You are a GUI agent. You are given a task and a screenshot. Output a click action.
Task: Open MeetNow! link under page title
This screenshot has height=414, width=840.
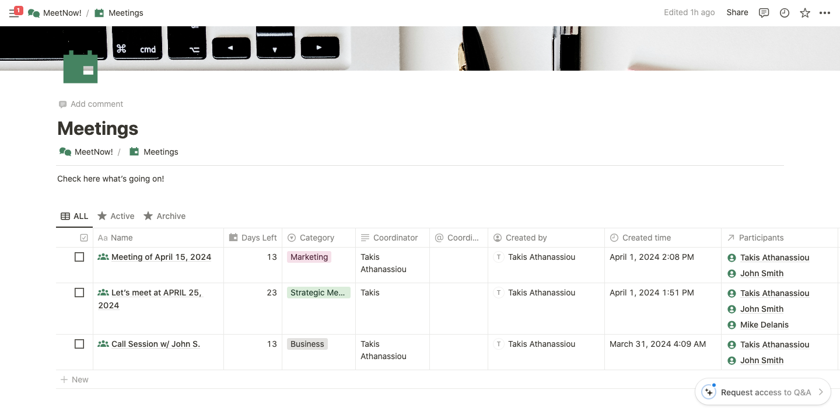86,152
